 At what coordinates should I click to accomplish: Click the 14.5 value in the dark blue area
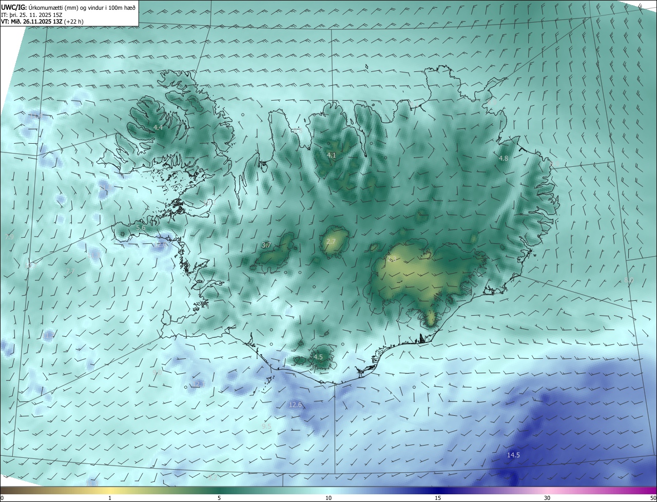coord(513,455)
